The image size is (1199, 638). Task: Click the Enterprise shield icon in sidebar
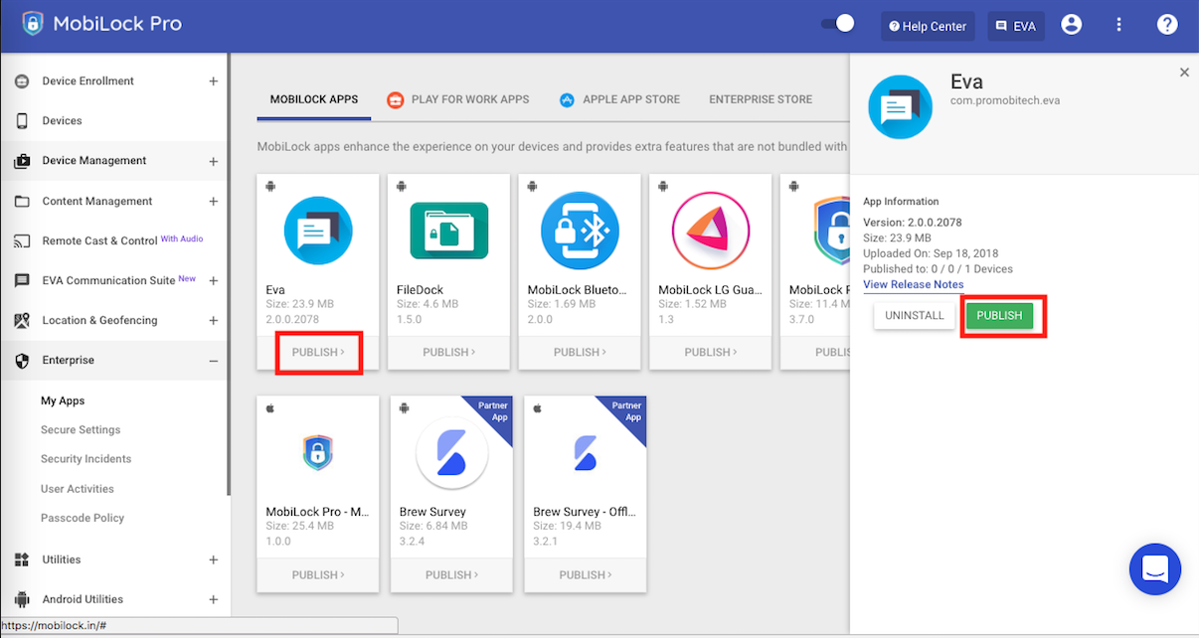pyautogui.click(x=22, y=360)
